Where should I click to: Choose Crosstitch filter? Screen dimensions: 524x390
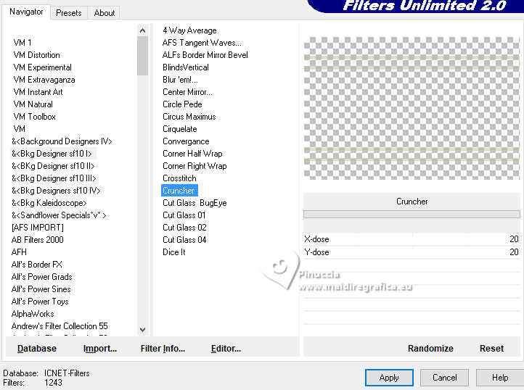click(x=179, y=179)
